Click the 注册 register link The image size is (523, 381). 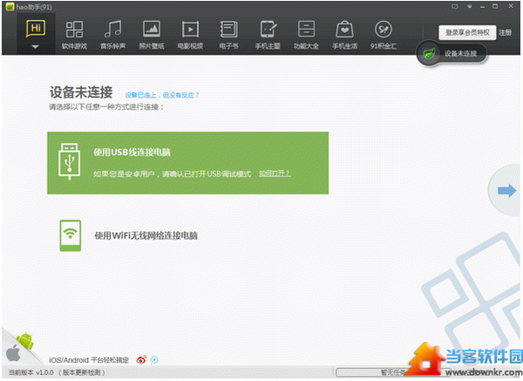pyautogui.click(x=505, y=33)
